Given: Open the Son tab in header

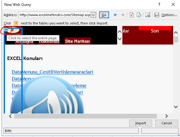Looking at the screenshot, I should (x=155, y=31).
